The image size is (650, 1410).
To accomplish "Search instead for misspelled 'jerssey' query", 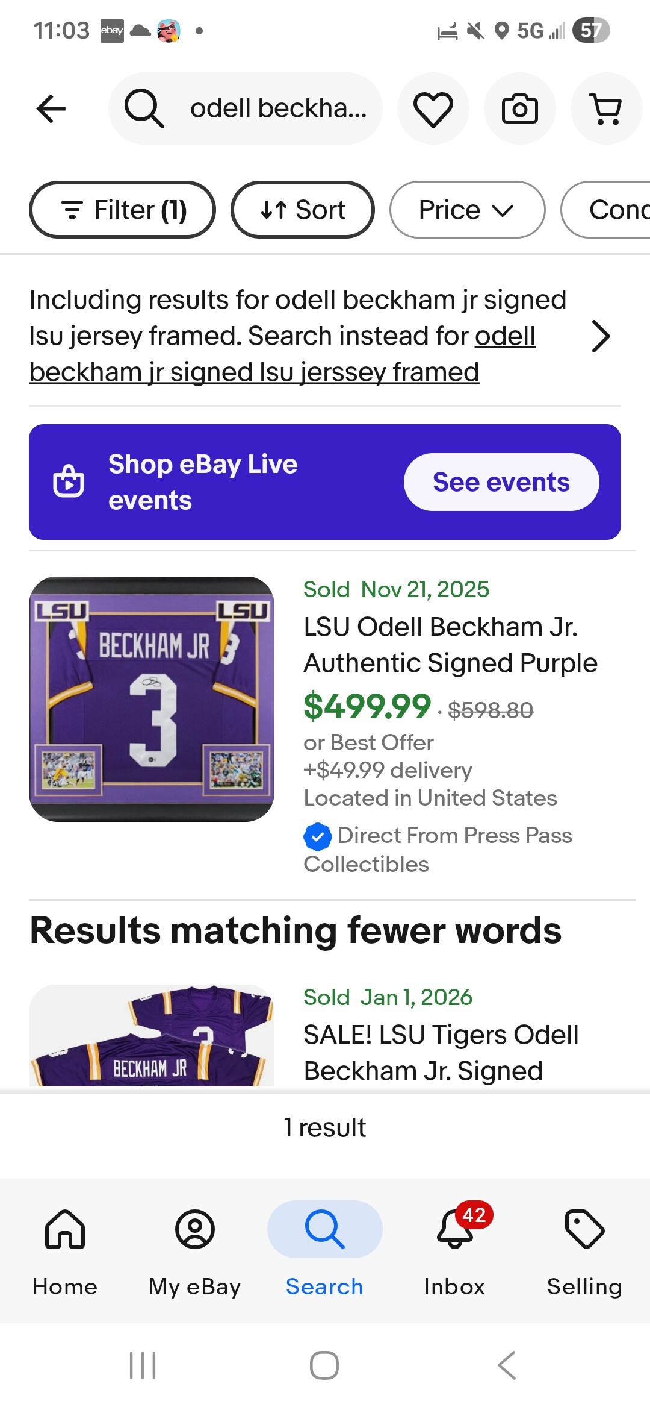I will pos(254,372).
